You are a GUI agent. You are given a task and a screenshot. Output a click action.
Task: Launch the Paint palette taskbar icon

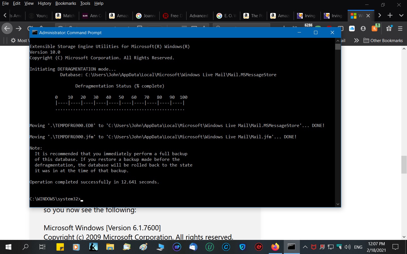[144, 247]
